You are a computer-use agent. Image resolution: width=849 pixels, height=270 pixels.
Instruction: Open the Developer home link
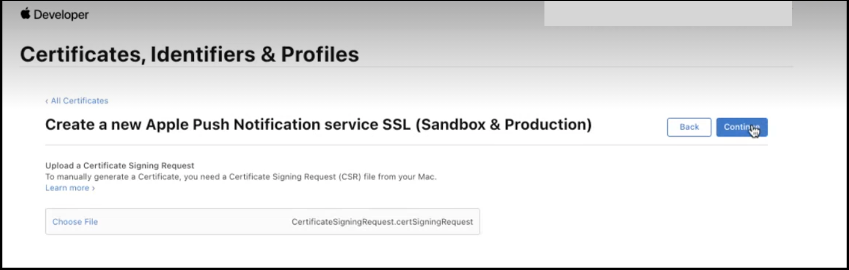61,15
